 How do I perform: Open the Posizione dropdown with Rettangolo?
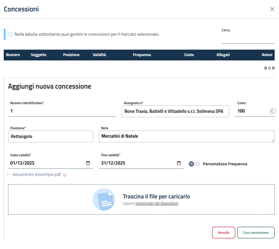51,136
